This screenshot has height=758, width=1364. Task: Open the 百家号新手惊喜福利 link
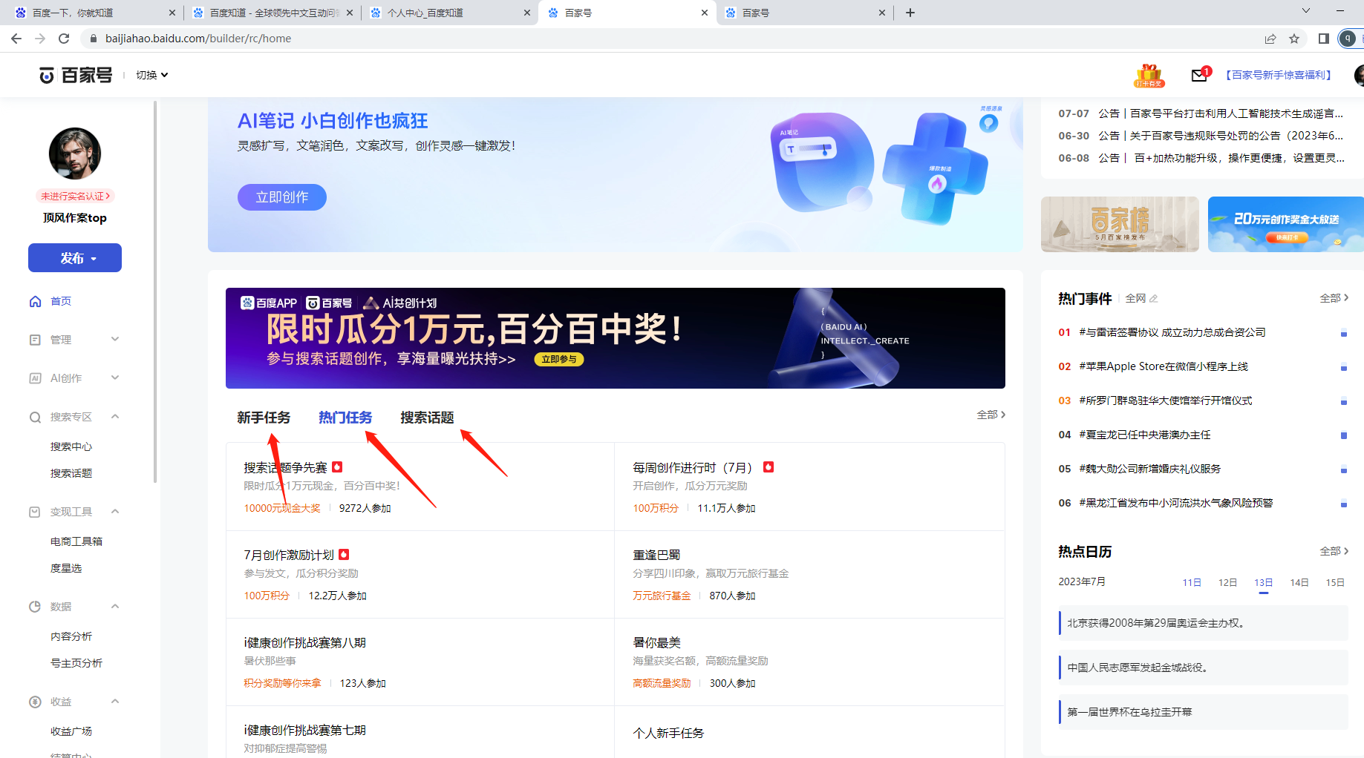(x=1279, y=75)
